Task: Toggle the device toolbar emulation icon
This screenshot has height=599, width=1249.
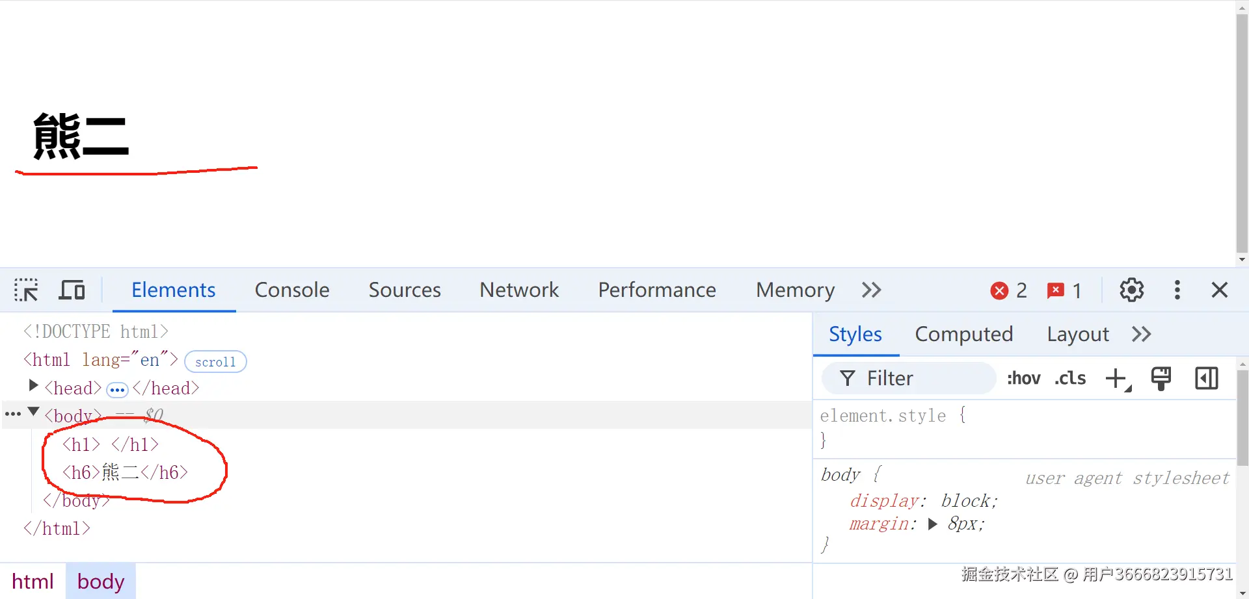Action: tap(72, 290)
